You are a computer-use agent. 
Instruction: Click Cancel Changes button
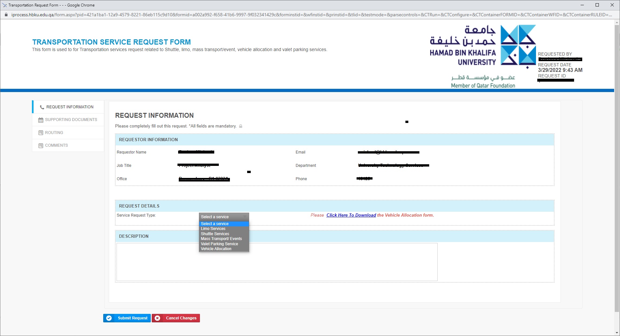click(176, 318)
